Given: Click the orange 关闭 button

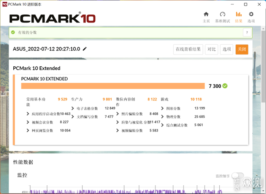Looking at the screenshot, I should (242, 49).
